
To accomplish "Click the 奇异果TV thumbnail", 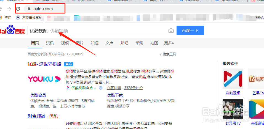I will 233,109.
